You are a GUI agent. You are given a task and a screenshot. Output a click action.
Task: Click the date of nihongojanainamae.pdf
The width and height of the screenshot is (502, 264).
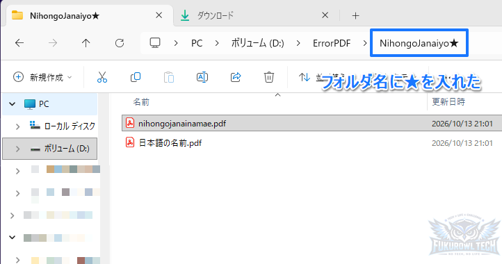pos(462,124)
